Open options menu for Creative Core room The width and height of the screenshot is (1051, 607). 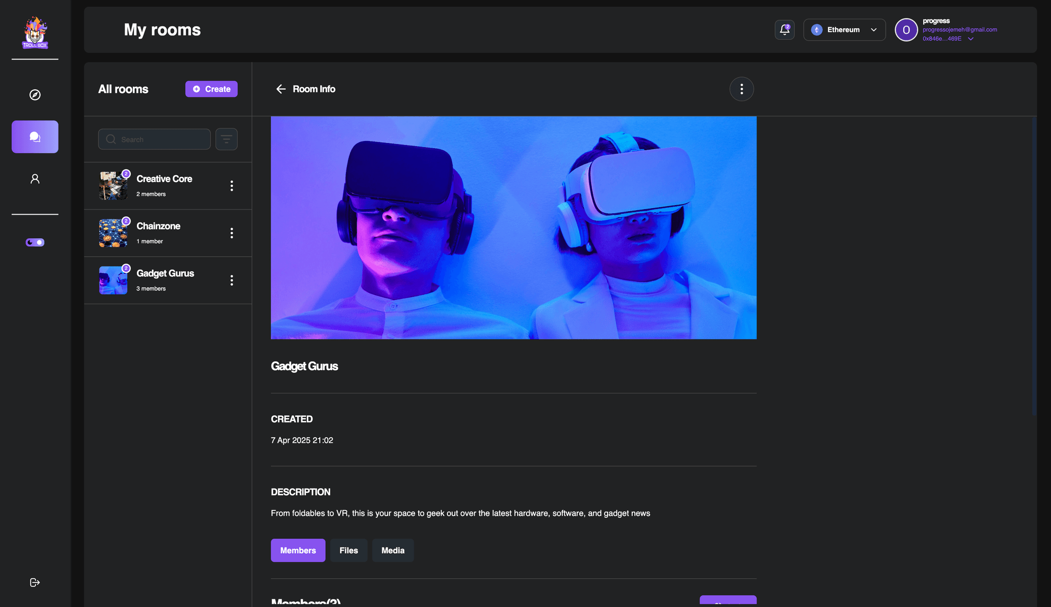(232, 186)
